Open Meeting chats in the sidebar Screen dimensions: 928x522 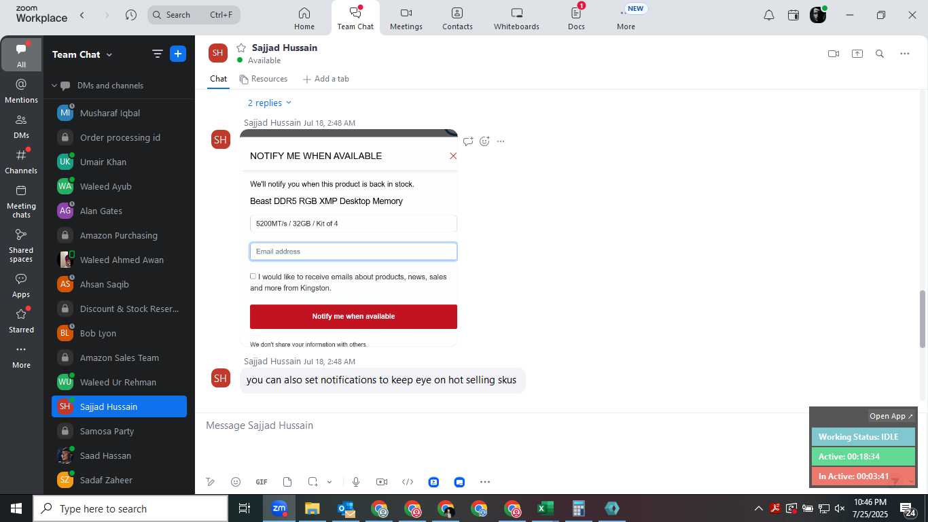(x=21, y=201)
